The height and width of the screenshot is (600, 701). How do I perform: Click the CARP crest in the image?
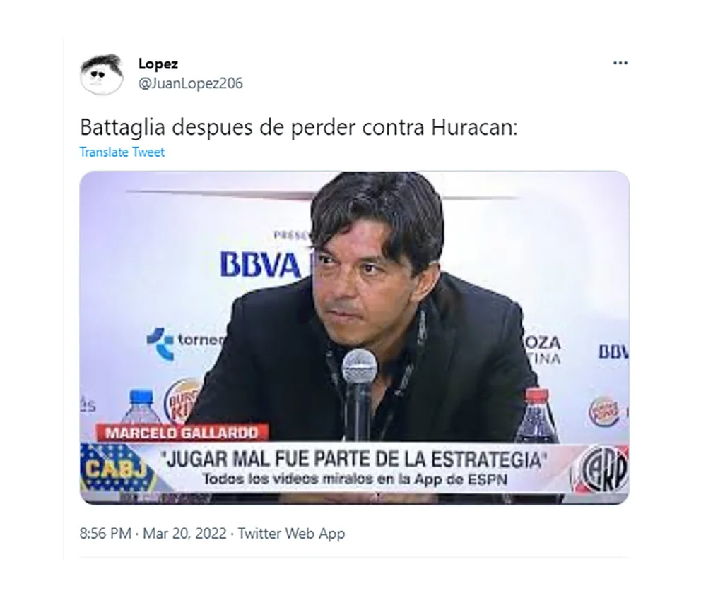click(x=601, y=469)
